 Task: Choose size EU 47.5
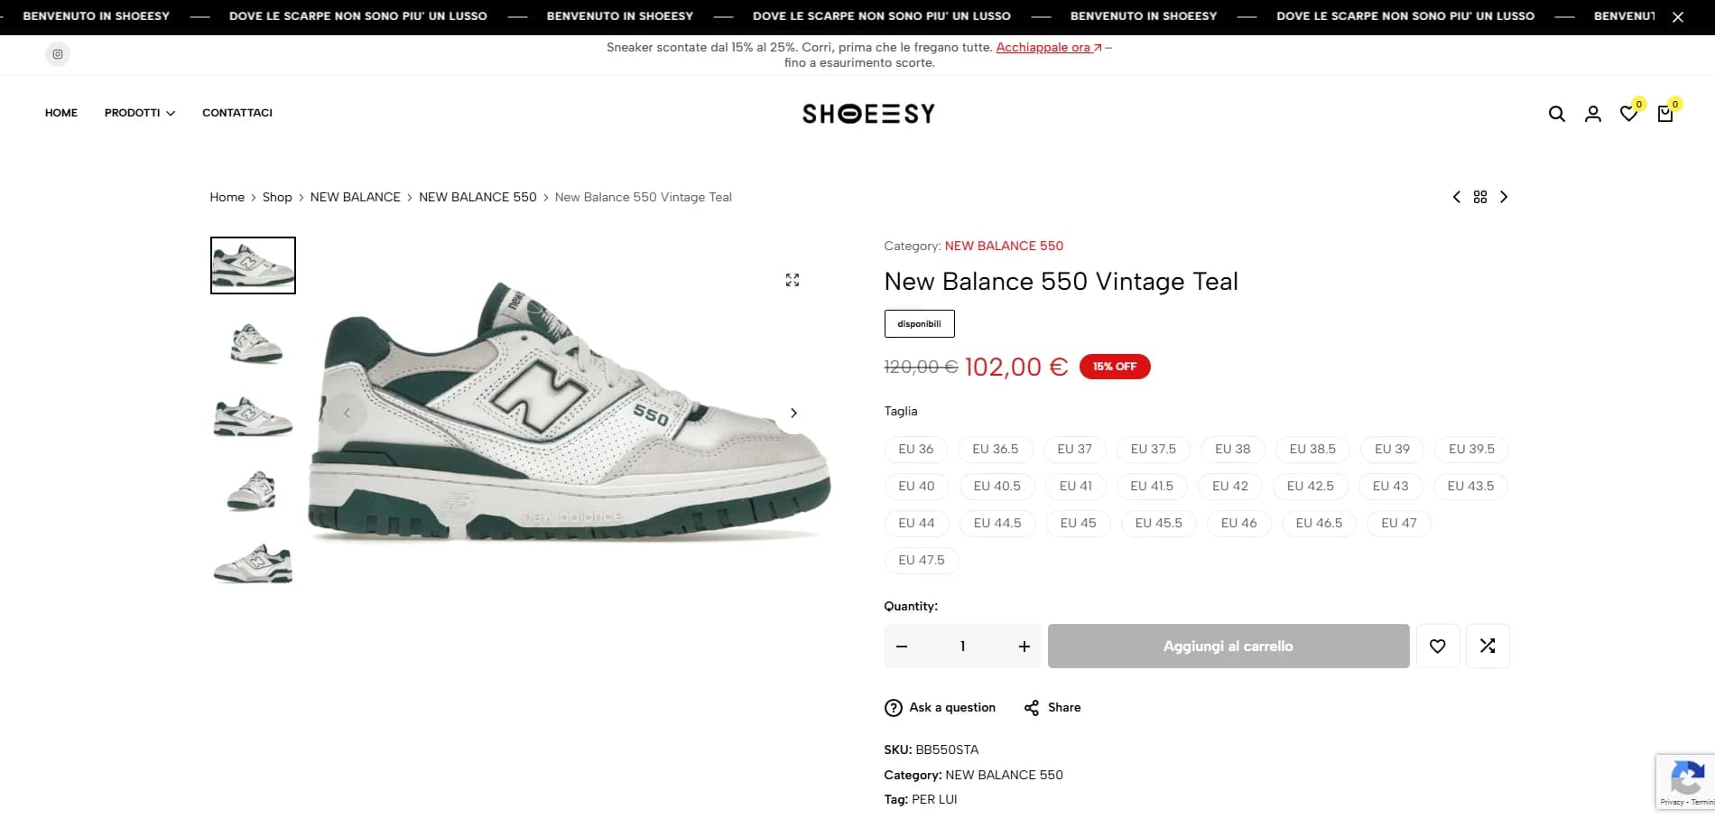coord(922,560)
